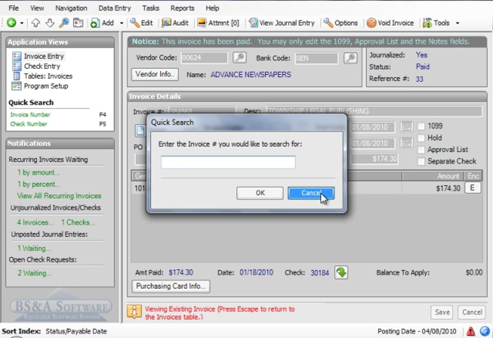Click the red warning triangle status icon
Screen dimensions: 493x338
pos(471,331)
